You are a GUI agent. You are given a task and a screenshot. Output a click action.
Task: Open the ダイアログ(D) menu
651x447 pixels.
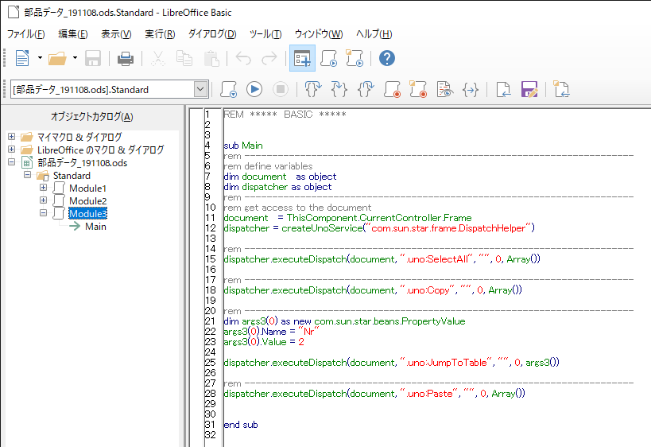[x=212, y=34]
